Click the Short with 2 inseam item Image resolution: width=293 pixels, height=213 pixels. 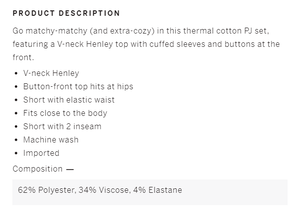pos(62,127)
